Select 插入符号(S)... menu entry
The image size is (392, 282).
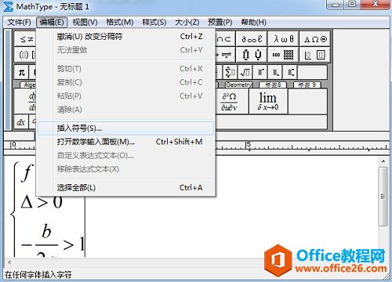click(126, 128)
